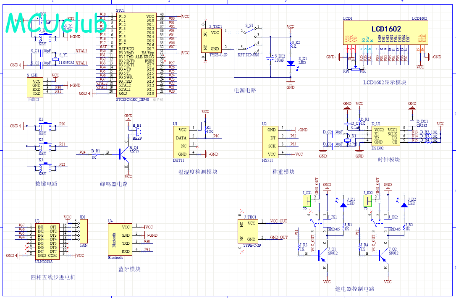Select the J_Q2 S9012 relay transistor
Screen dimensions: 456x298
384,256
